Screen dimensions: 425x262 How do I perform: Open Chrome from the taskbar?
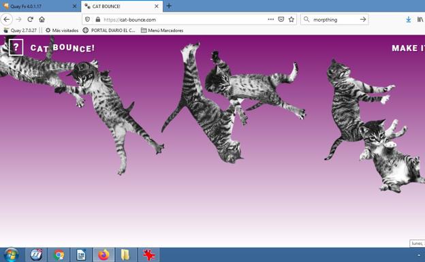tap(59, 255)
